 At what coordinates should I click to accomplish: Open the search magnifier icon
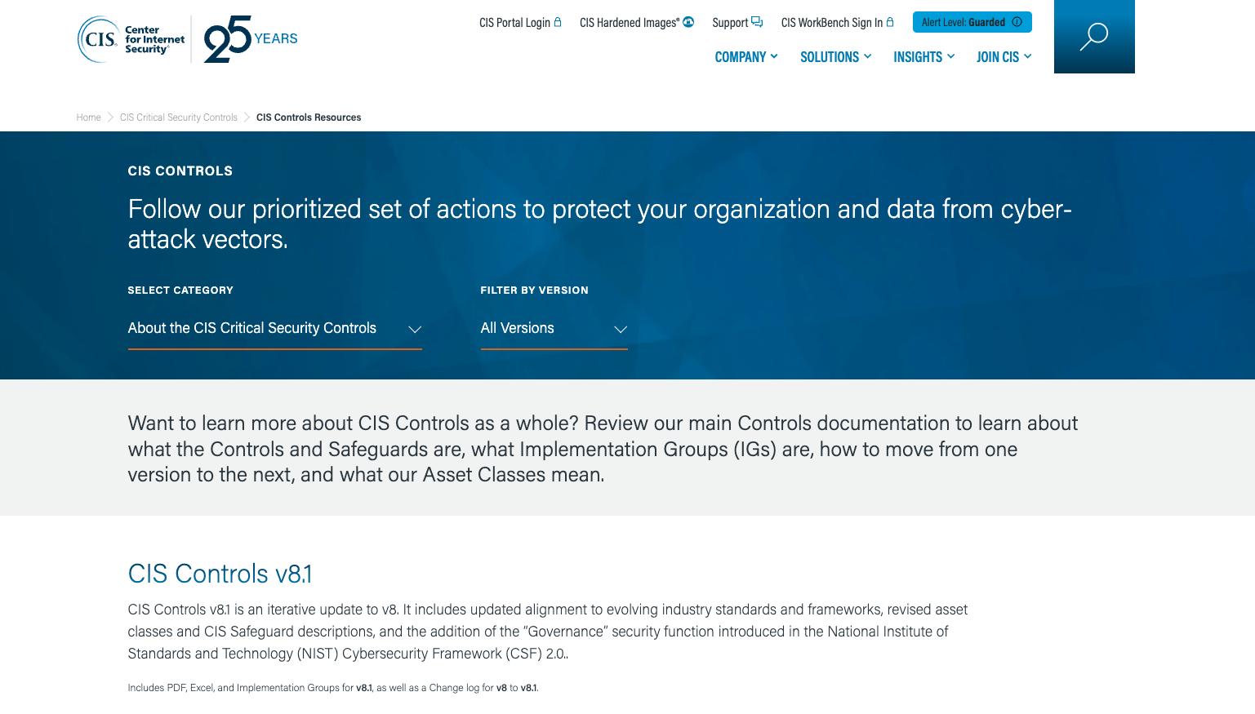[x=1093, y=37]
